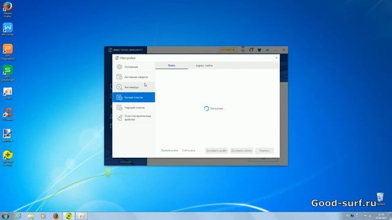Open WPS Presentation desktop shortcut
Screen dimensions: 392x220
click(x=7, y=52)
